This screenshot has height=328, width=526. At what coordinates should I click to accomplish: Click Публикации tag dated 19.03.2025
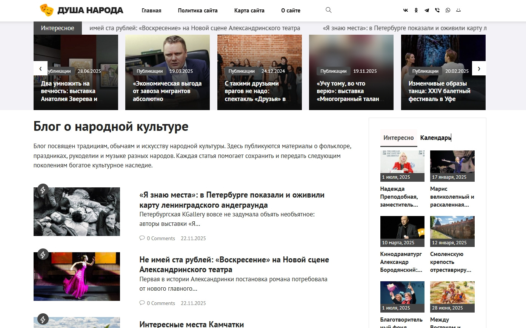pos(150,71)
